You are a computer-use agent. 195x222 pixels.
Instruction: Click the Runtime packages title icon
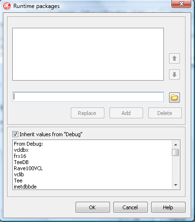(7, 6)
